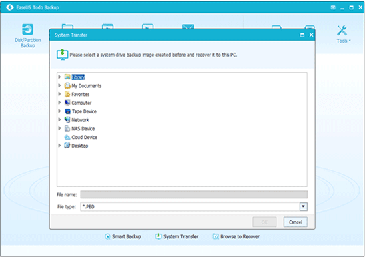Minimize the EaseUS Todo Backup window
367x257 pixels.
(x=342, y=8)
